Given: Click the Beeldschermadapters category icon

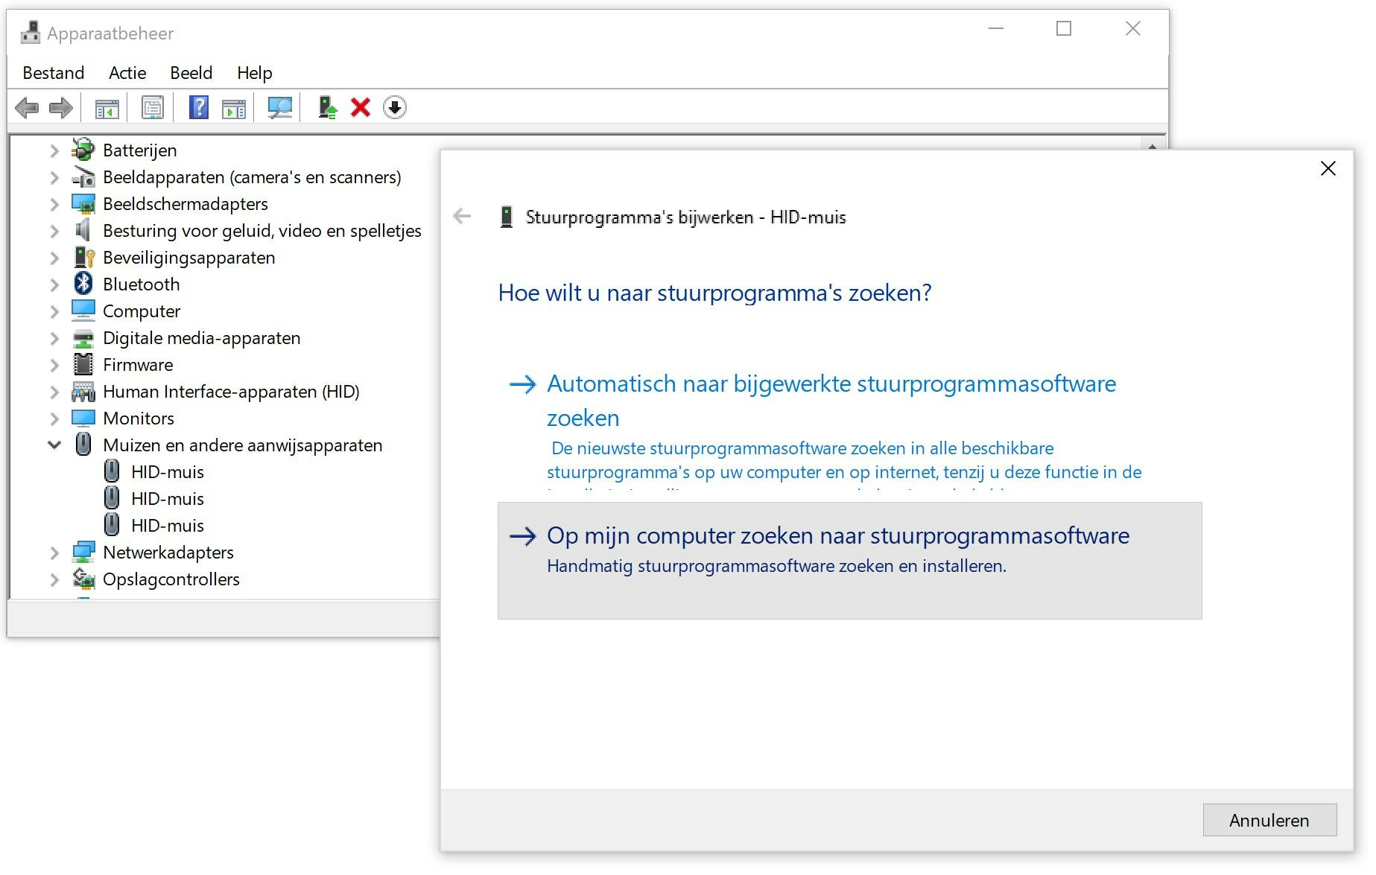Looking at the screenshot, I should [83, 203].
